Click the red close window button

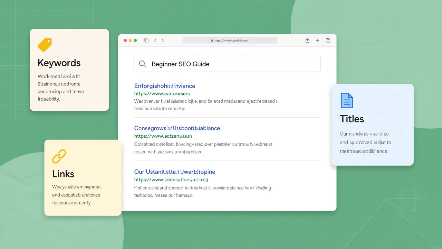coord(125,40)
